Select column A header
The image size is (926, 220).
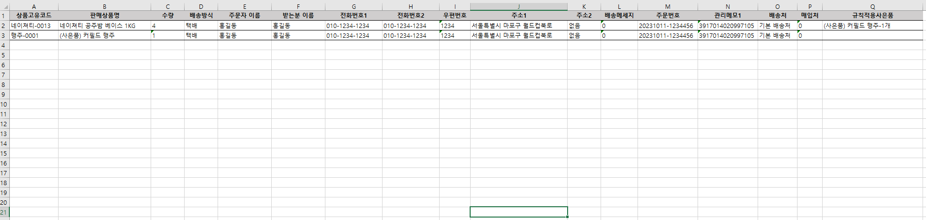pos(34,7)
